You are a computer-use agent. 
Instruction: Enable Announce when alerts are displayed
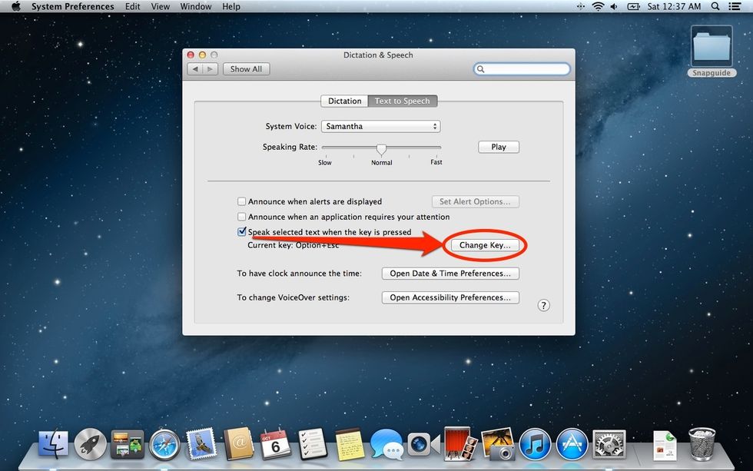[242, 201]
